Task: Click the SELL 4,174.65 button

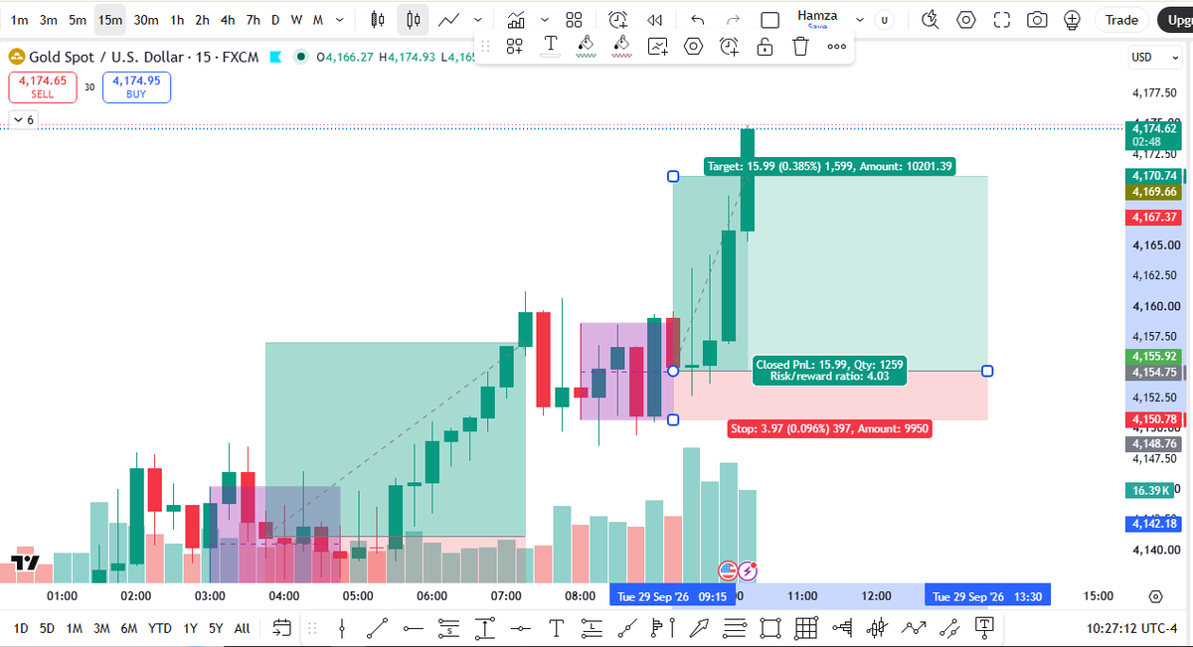Action: coord(42,87)
